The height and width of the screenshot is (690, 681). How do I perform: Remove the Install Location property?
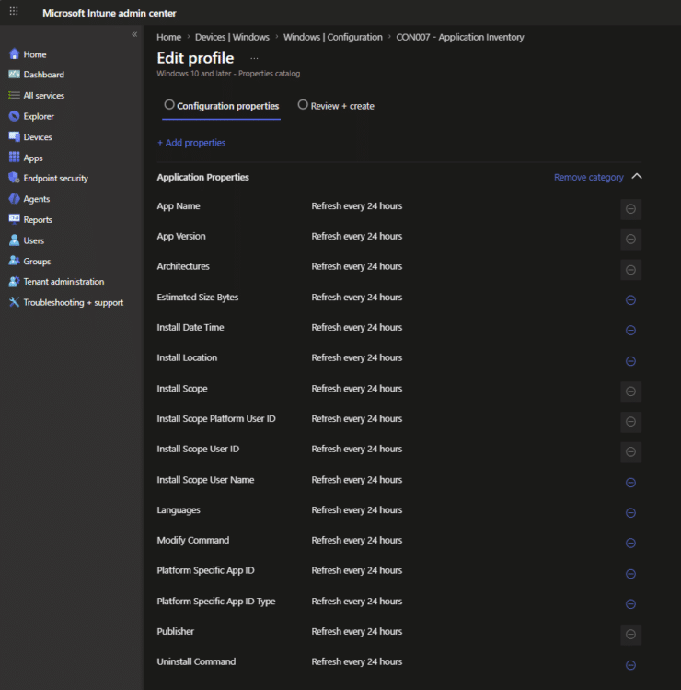[631, 361]
